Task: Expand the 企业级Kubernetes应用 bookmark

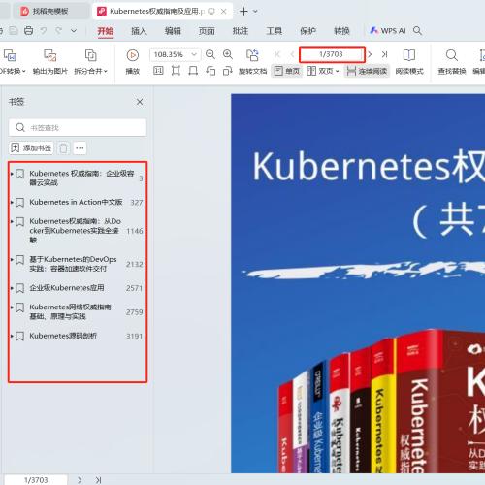Action: coord(12,288)
